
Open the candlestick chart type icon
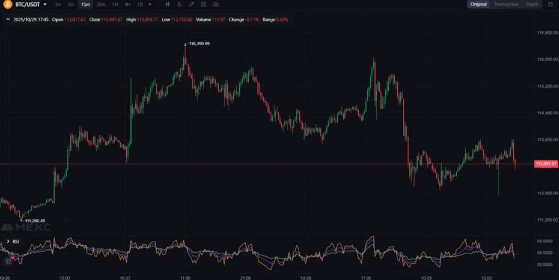168,4
